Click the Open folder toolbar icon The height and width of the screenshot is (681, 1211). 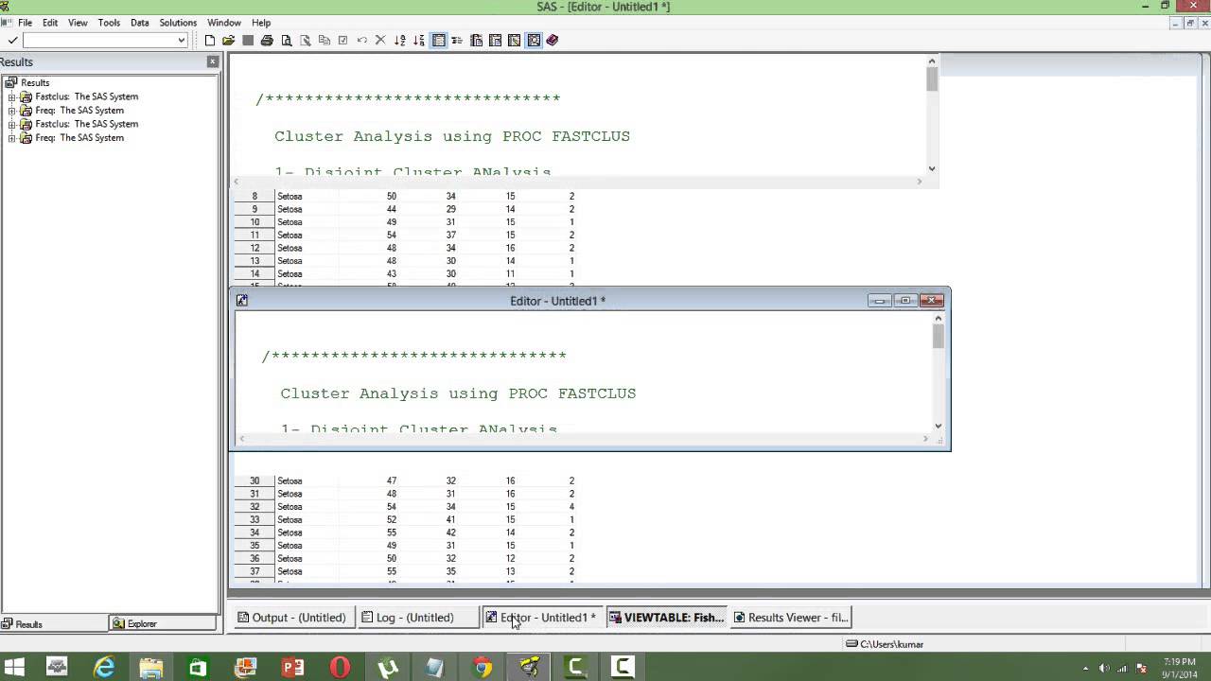(x=229, y=41)
